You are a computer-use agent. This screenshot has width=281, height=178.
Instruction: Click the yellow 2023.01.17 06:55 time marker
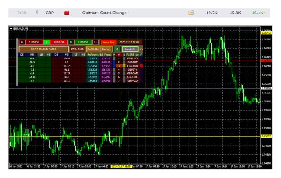pyautogui.click(x=121, y=166)
